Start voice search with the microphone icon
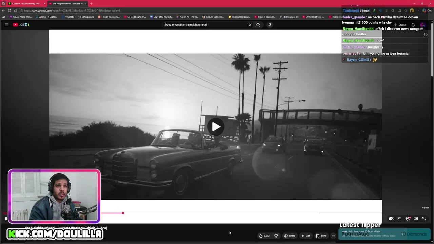 pos(270,25)
